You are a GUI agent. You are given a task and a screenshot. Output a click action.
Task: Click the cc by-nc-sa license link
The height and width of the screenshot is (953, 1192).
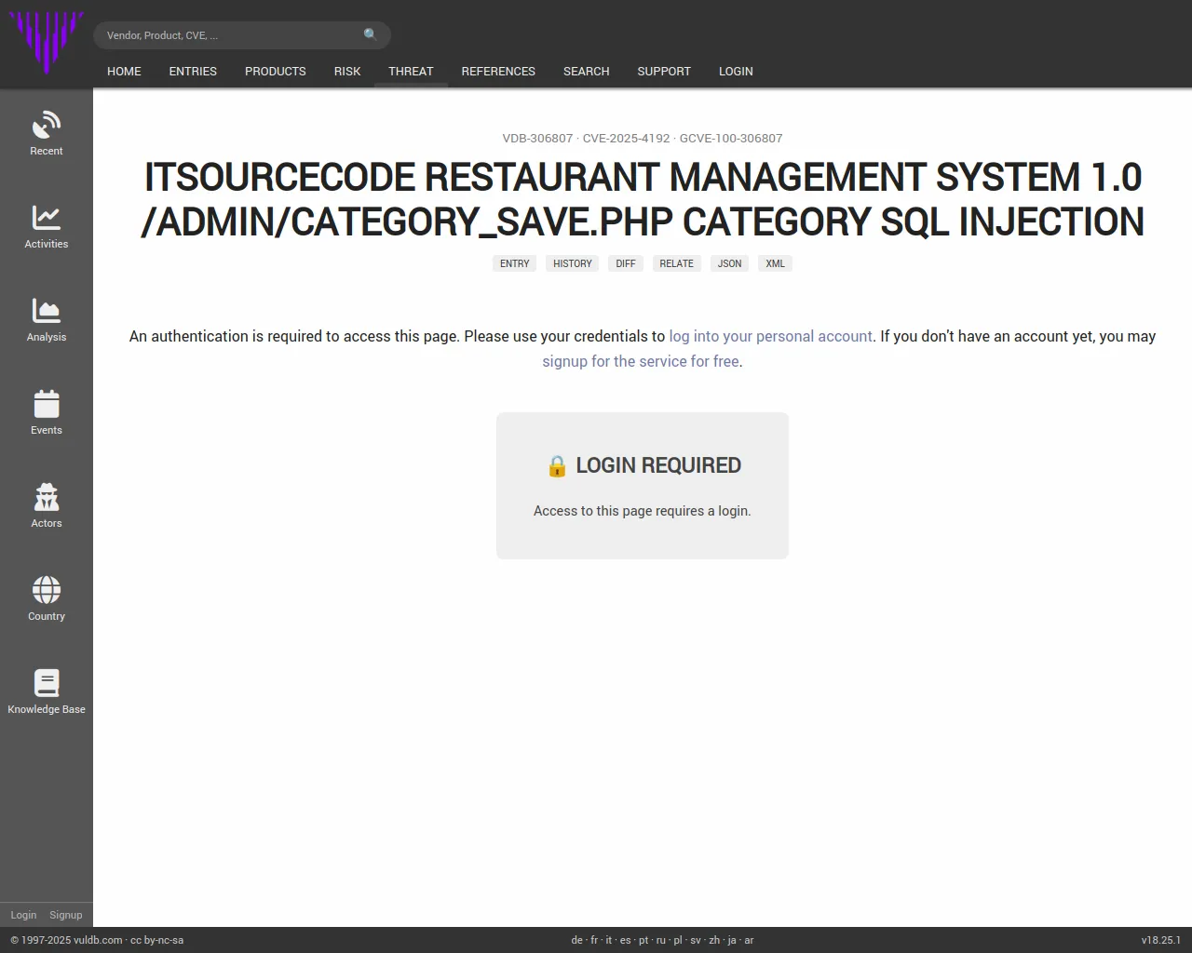click(x=156, y=940)
